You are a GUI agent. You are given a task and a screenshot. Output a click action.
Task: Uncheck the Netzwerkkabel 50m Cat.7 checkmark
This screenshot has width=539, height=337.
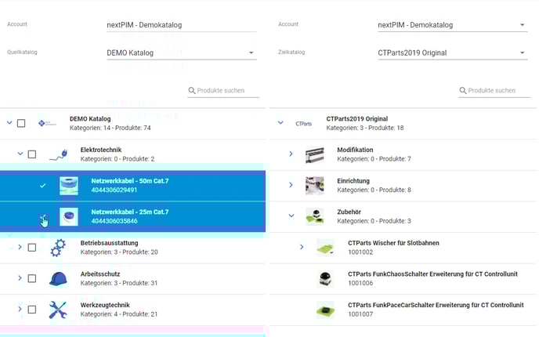pos(42,186)
